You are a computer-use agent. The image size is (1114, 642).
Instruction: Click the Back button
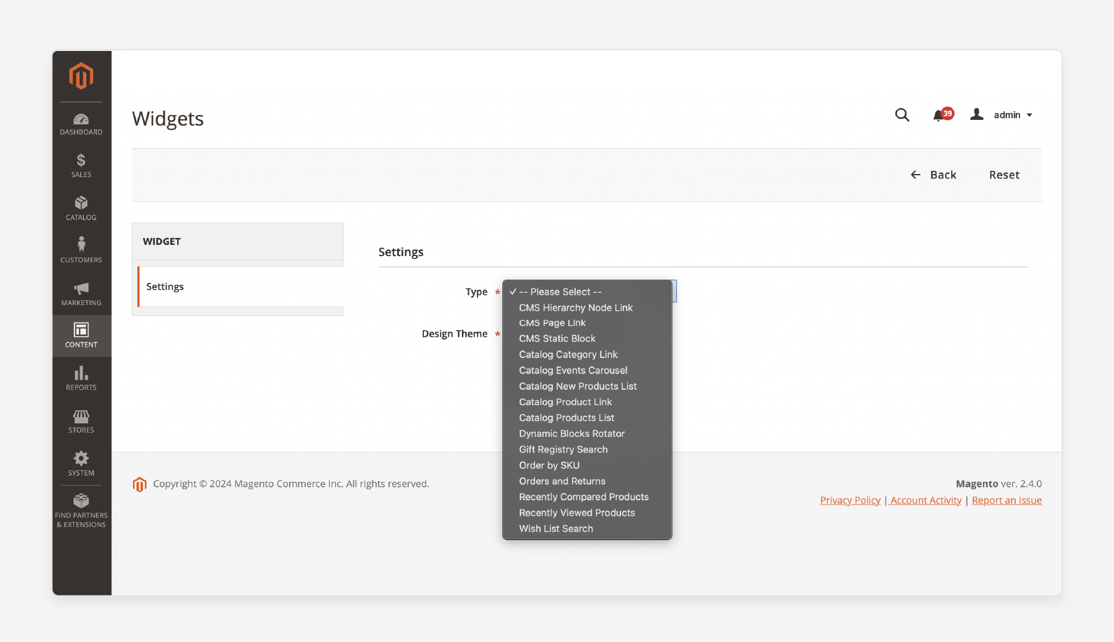(x=934, y=175)
